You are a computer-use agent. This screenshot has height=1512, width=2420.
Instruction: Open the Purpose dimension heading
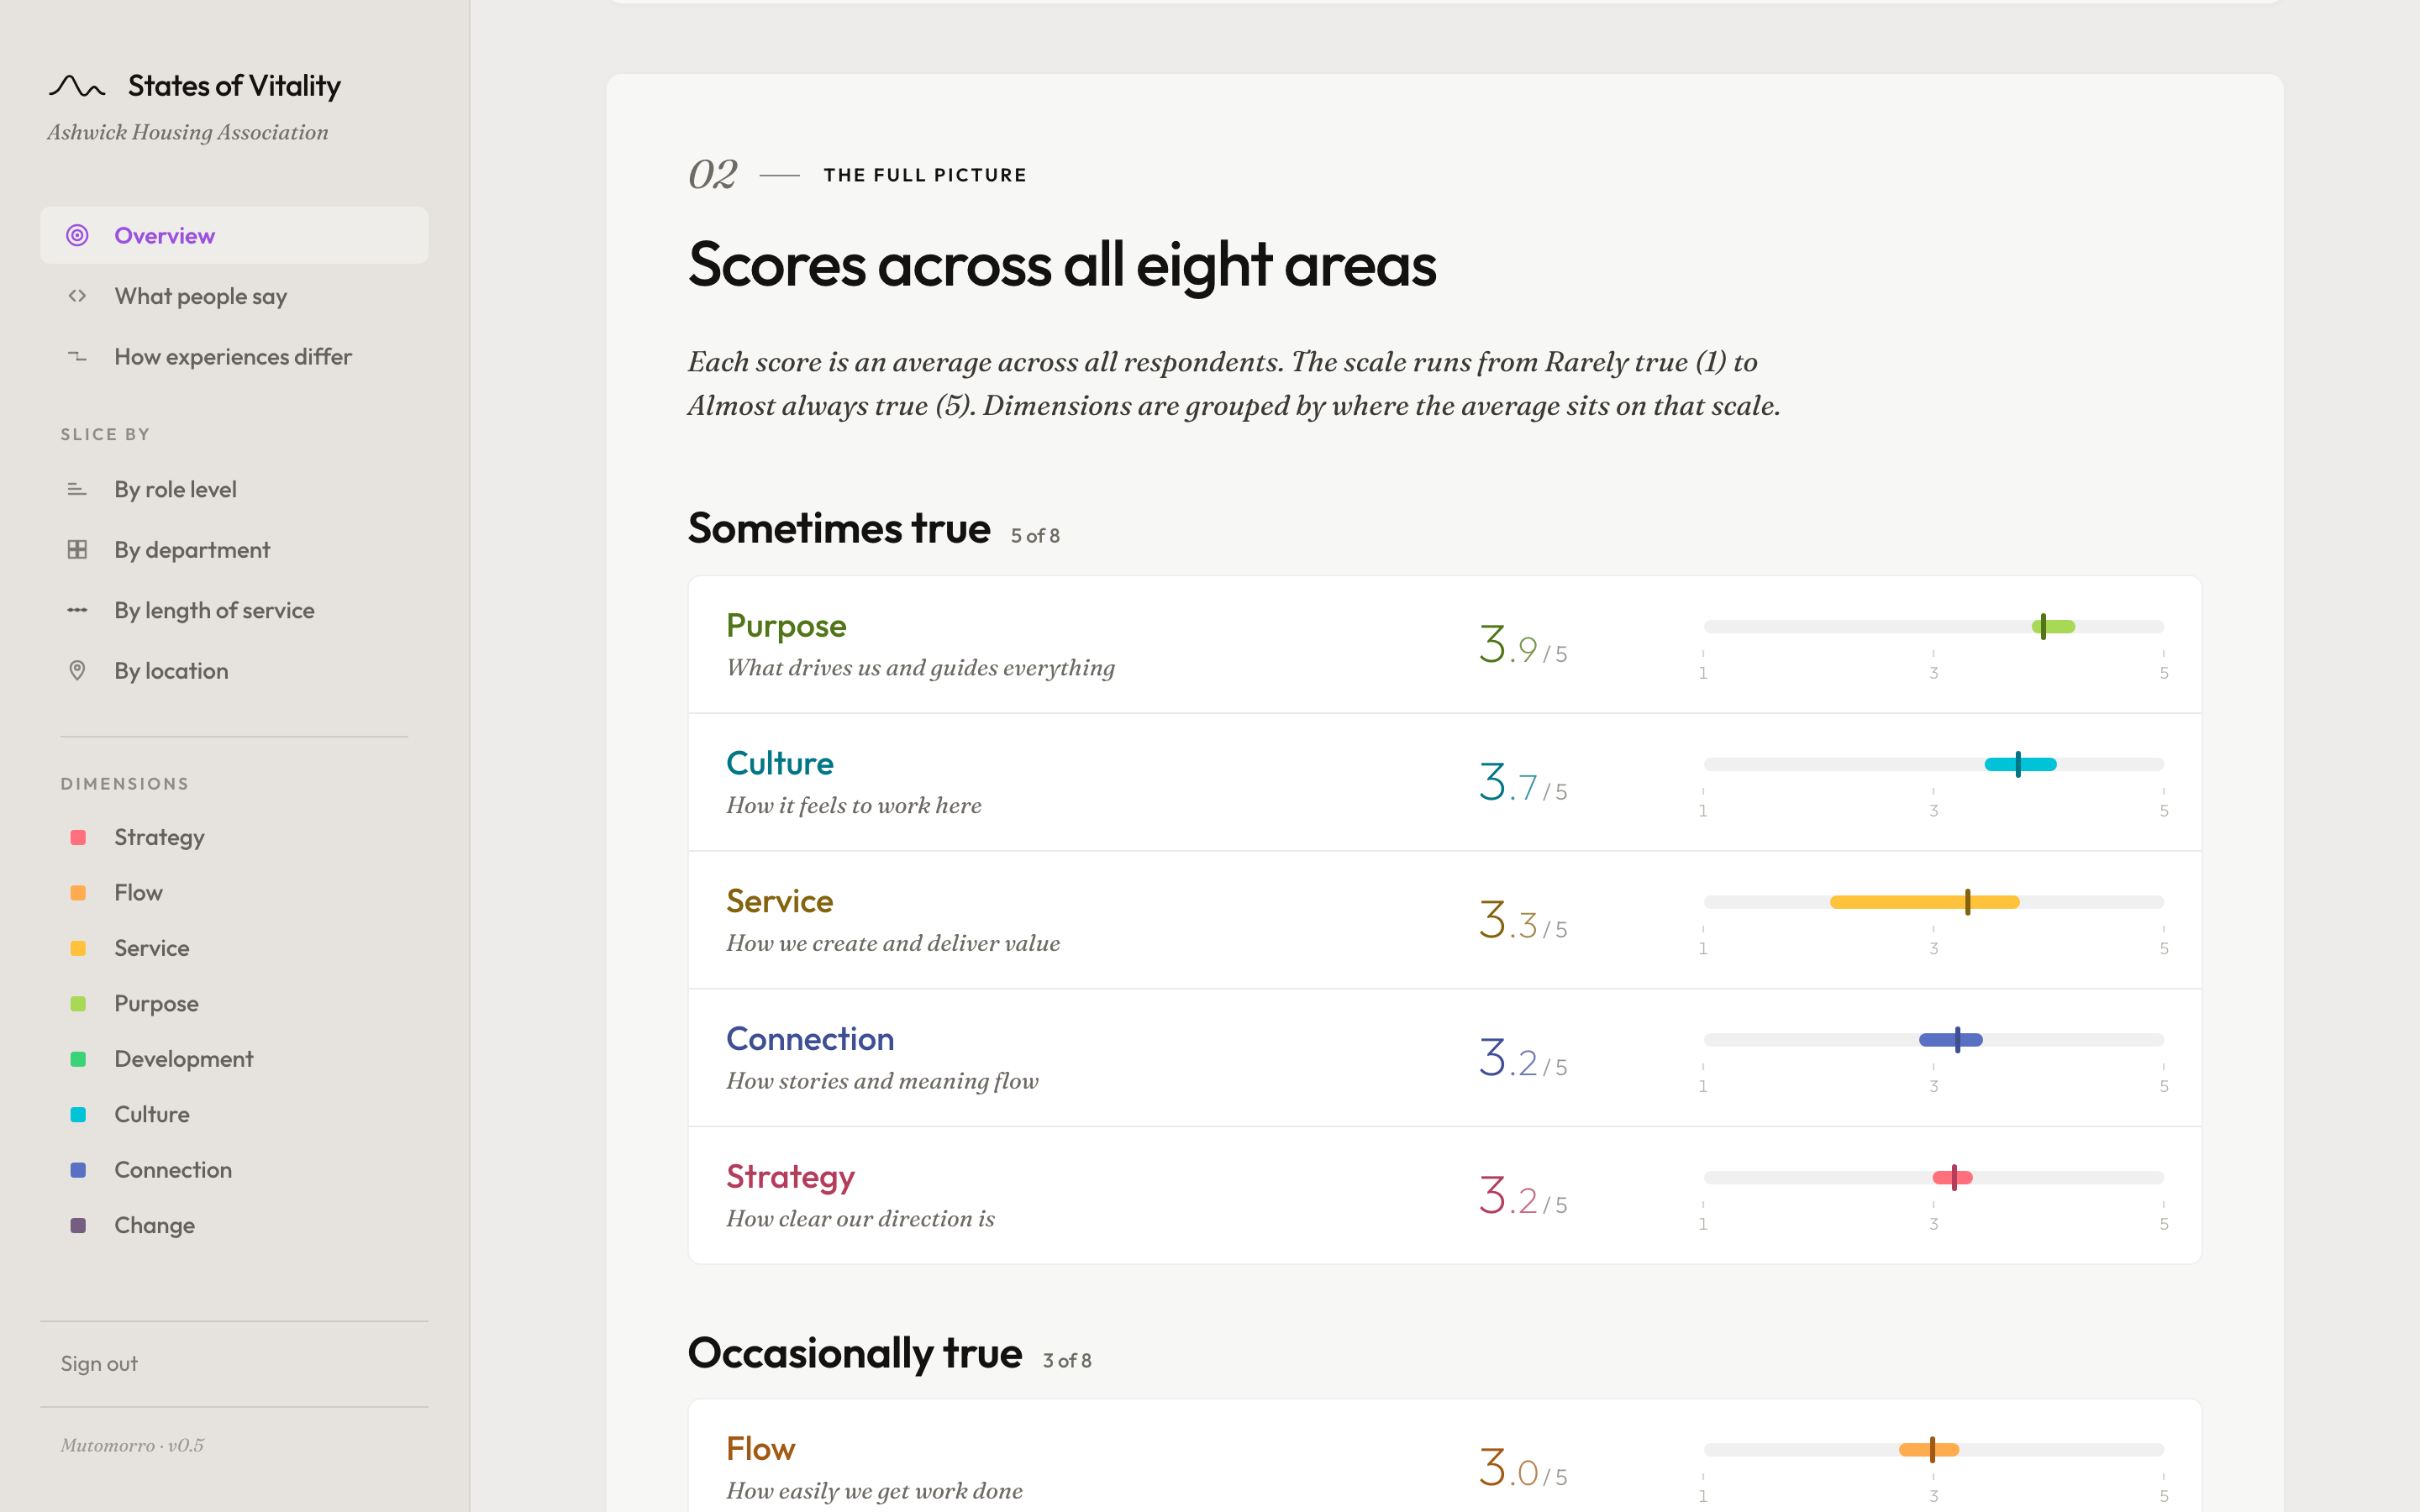[x=786, y=626]
